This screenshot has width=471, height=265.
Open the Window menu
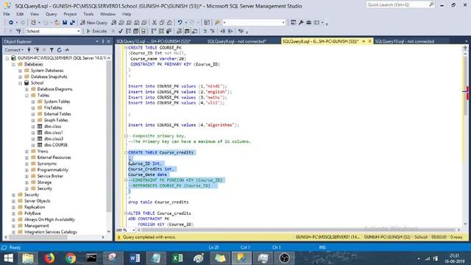coord(107,14)
